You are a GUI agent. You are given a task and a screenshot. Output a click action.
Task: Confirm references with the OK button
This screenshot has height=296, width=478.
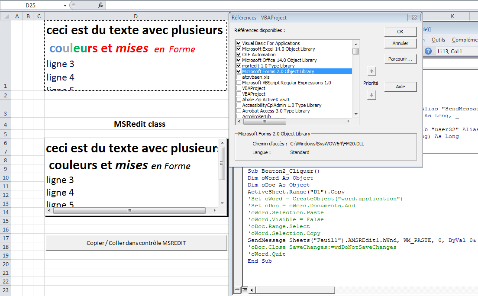click(x=400, y=31)
